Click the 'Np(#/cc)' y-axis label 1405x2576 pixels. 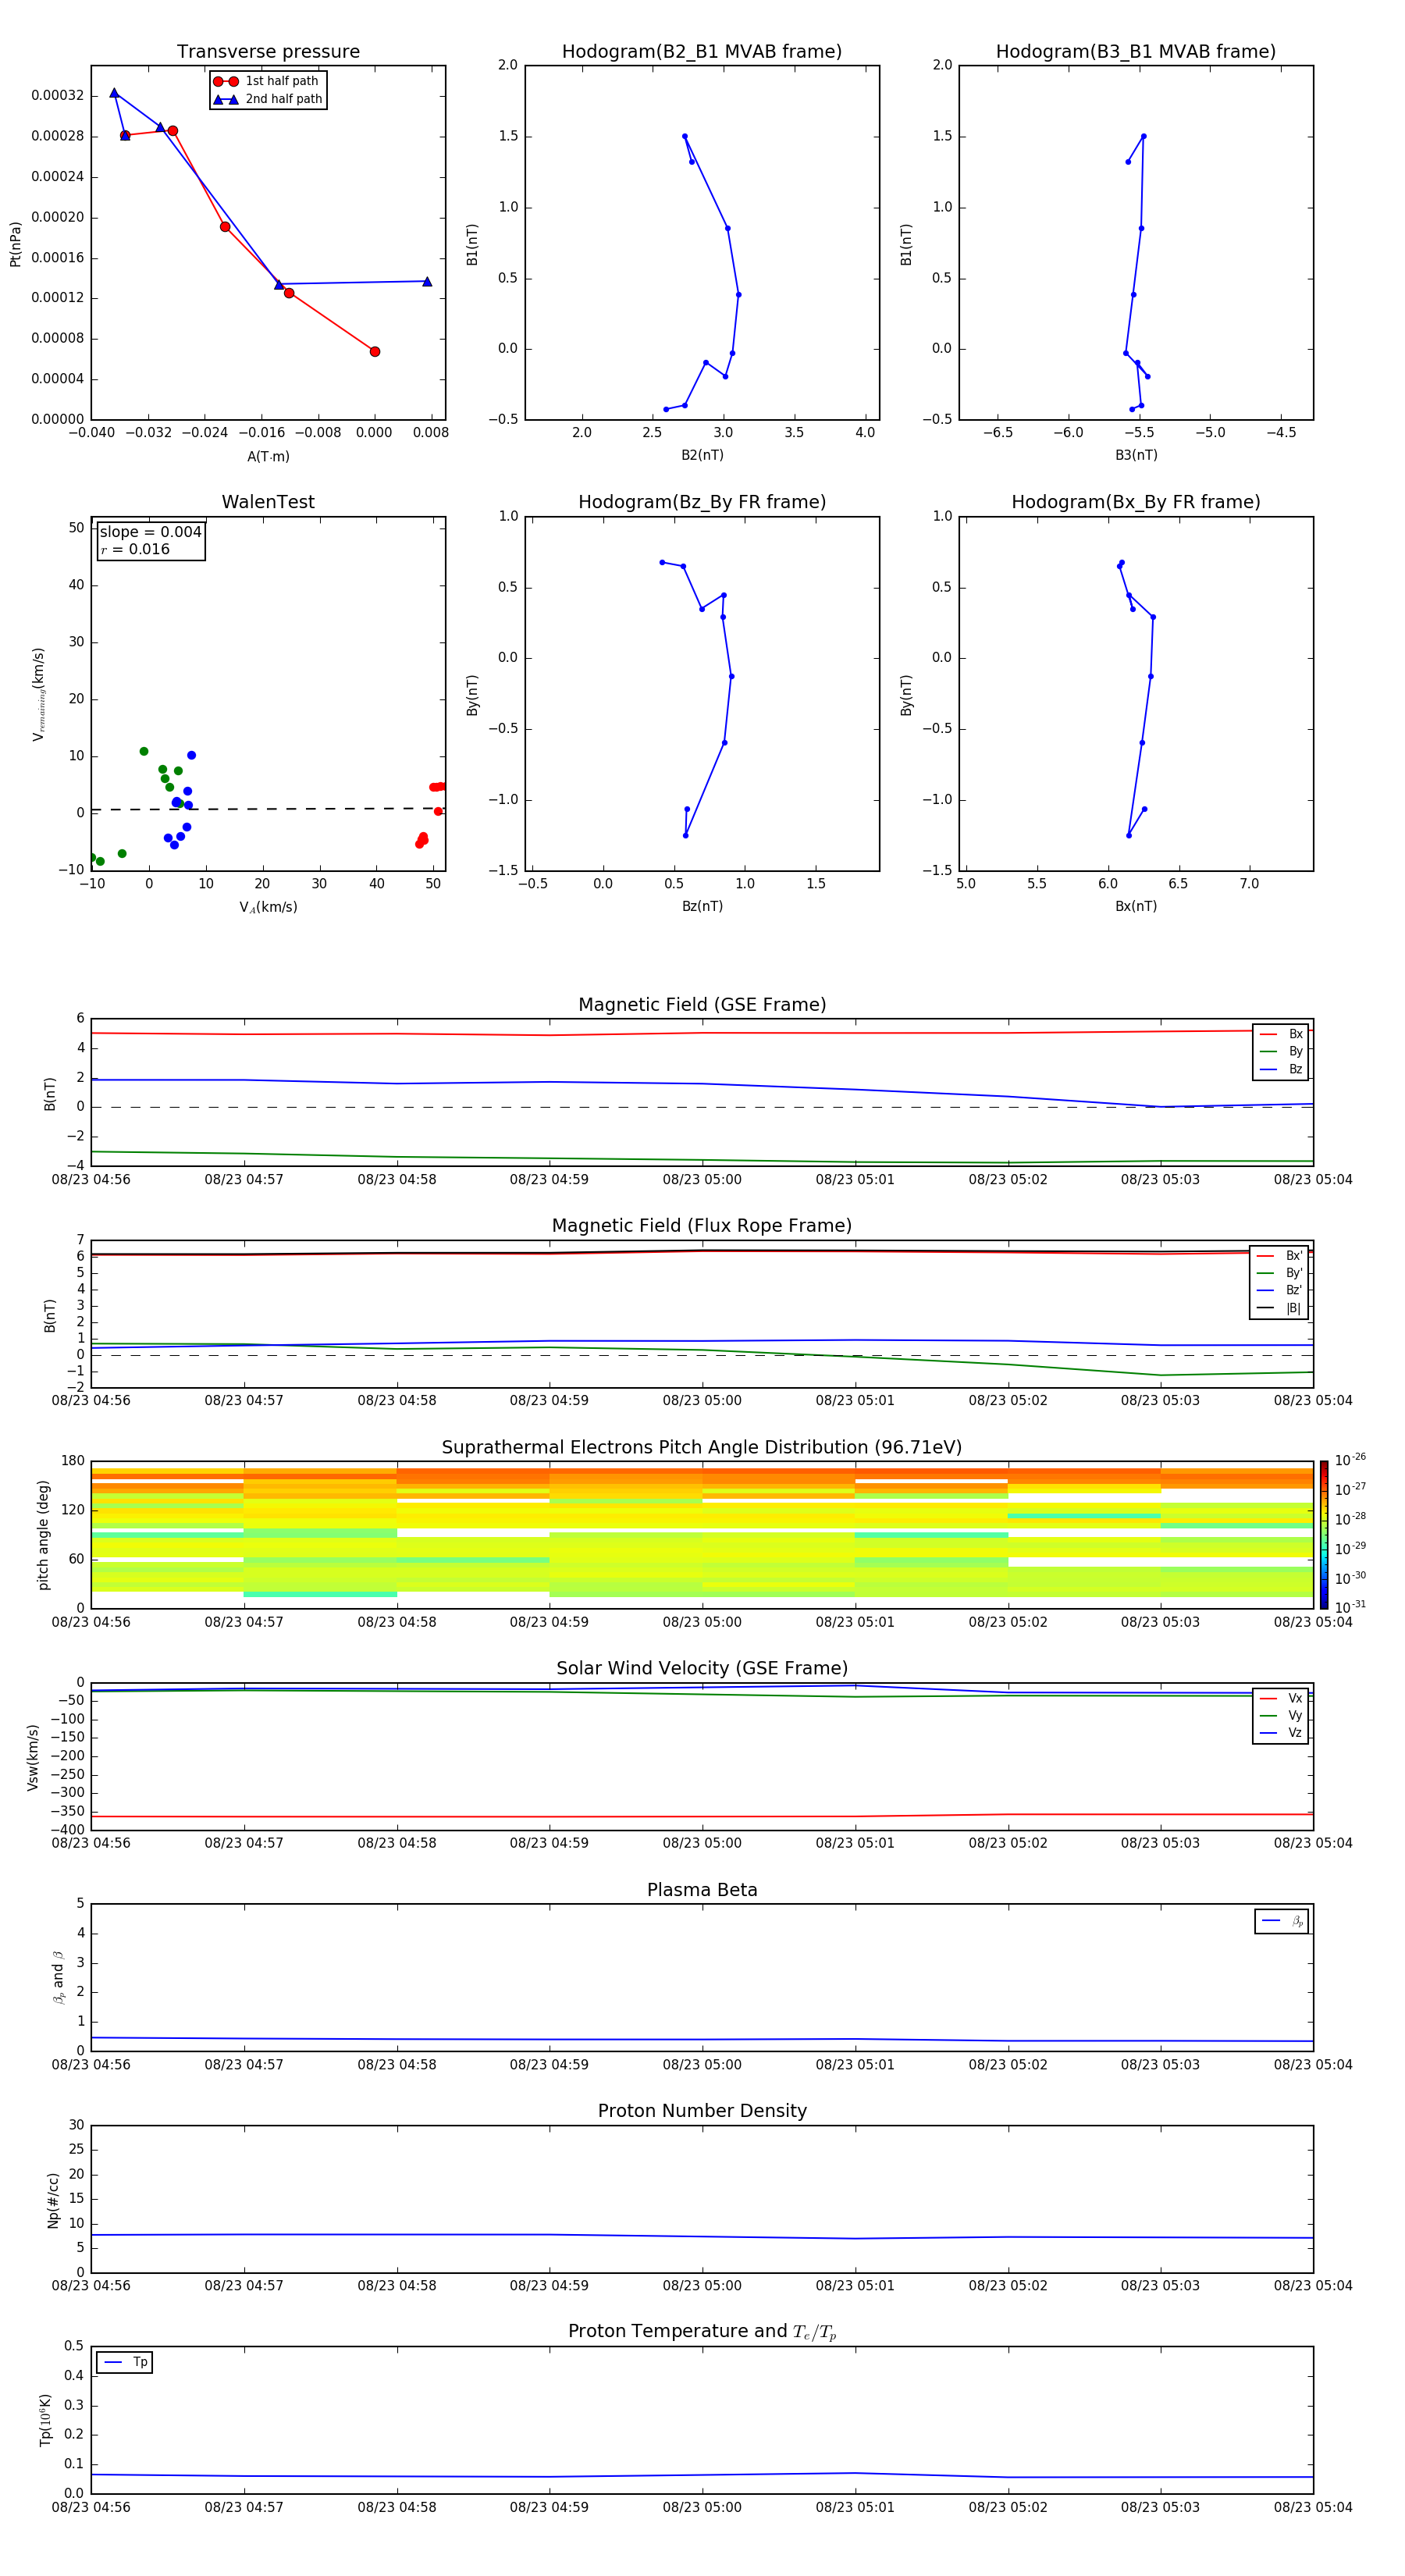click(x=53, y=2199)
